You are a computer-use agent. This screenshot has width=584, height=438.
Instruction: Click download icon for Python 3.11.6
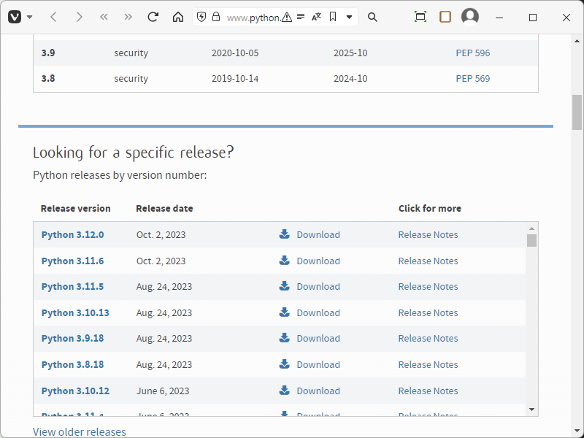pyautogui.click(x=285, y=260)
